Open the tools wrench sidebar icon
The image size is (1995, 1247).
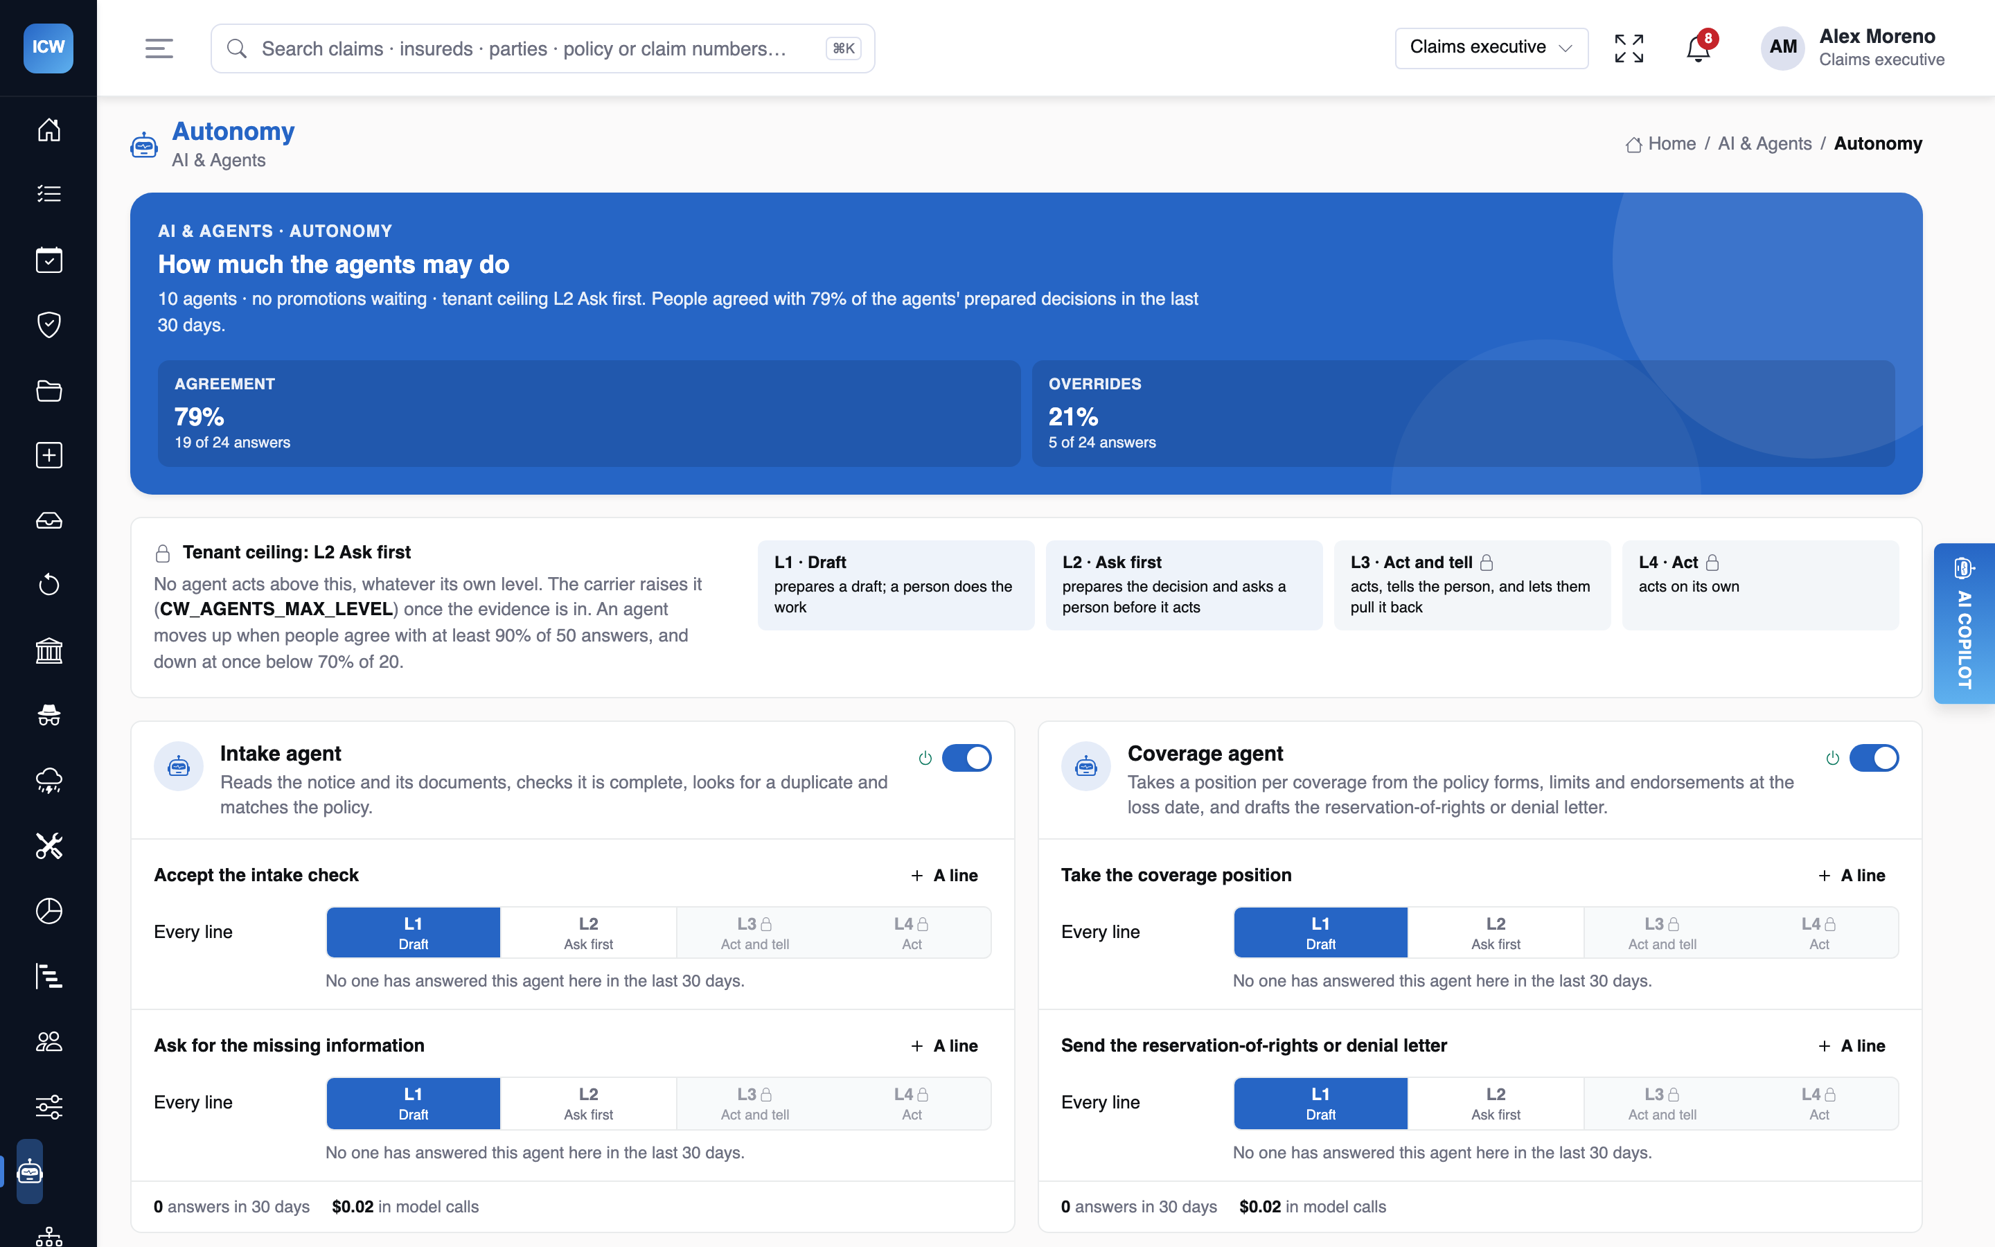(x=48, y=845)
